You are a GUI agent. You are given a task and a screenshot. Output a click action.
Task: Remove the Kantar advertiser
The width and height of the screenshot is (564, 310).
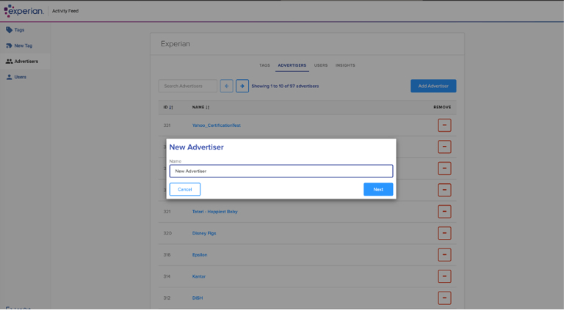pos(444,276)
